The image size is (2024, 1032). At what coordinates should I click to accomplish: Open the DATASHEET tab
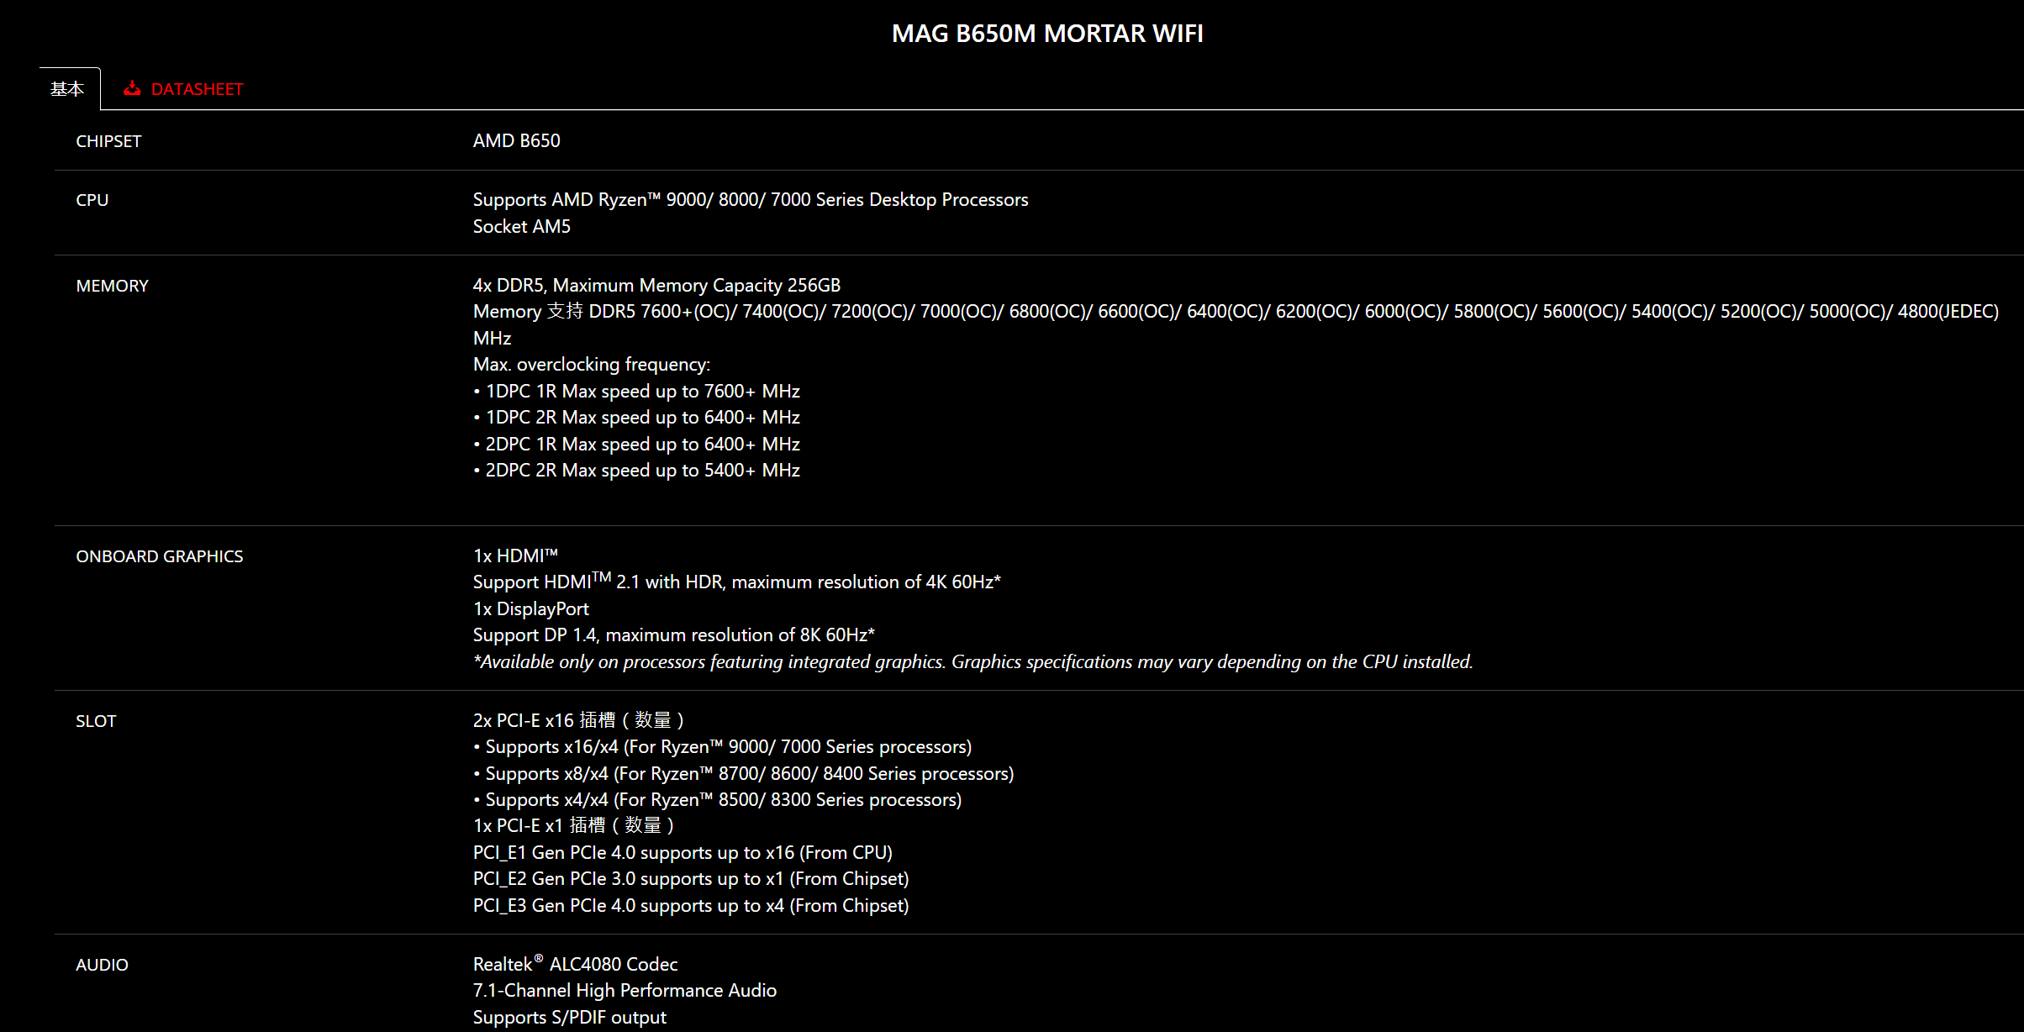pyautogui.click(x=197, y=89)
